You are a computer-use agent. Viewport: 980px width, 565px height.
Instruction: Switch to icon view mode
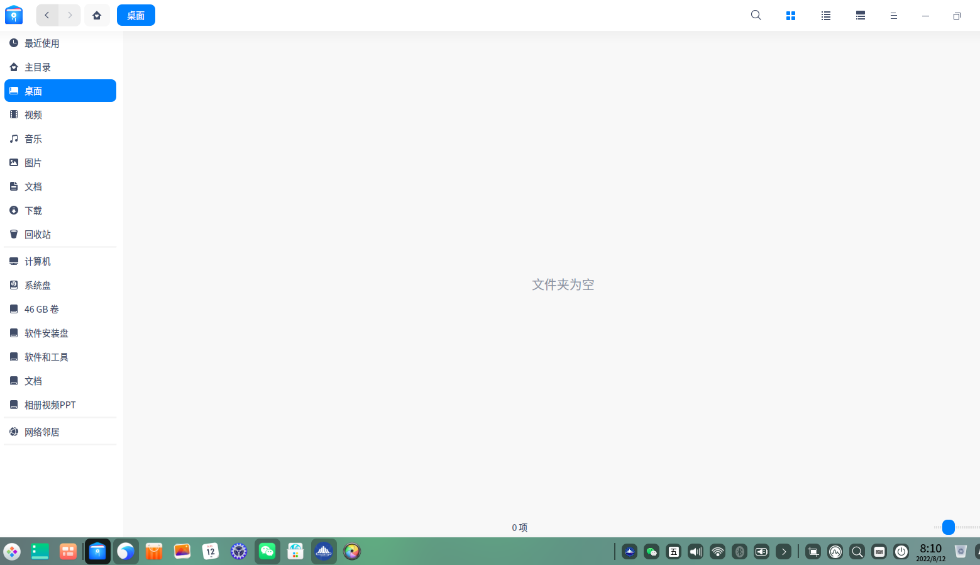point(790,15)
